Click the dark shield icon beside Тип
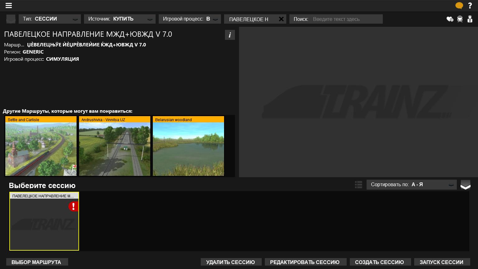478x269 pixels. tap(11, 19)
